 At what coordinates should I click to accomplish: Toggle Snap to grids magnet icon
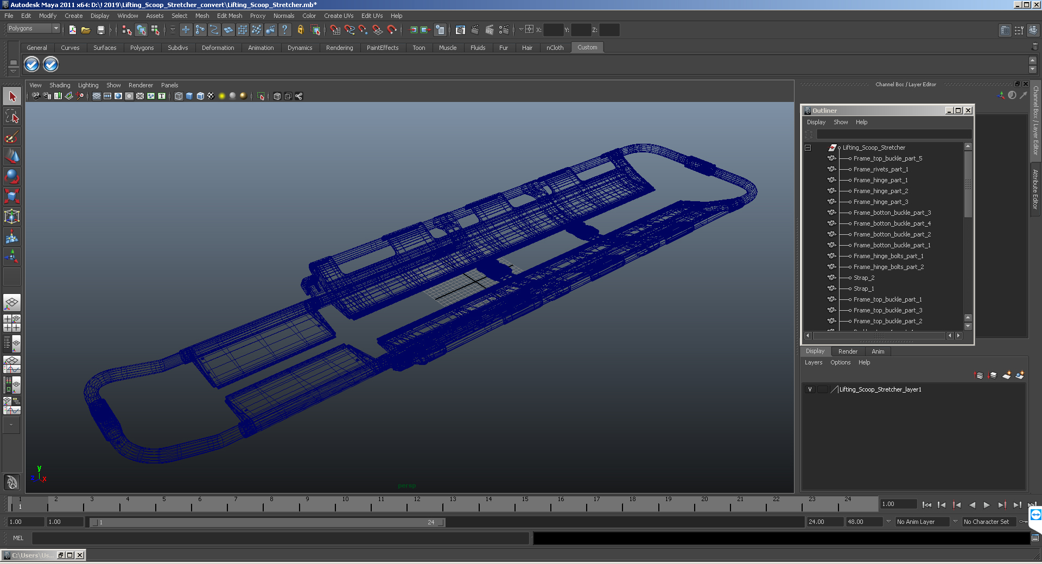(x=335, y=30)
